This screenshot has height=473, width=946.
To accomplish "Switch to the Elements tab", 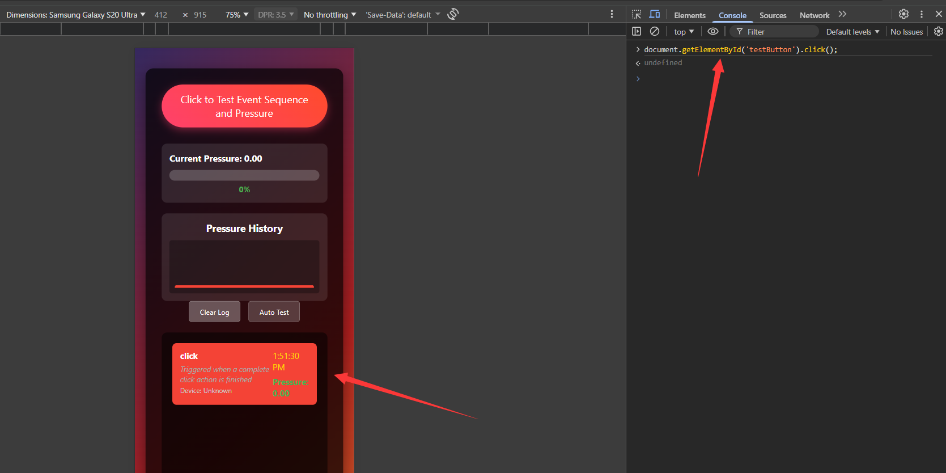I will click(690, 15).
